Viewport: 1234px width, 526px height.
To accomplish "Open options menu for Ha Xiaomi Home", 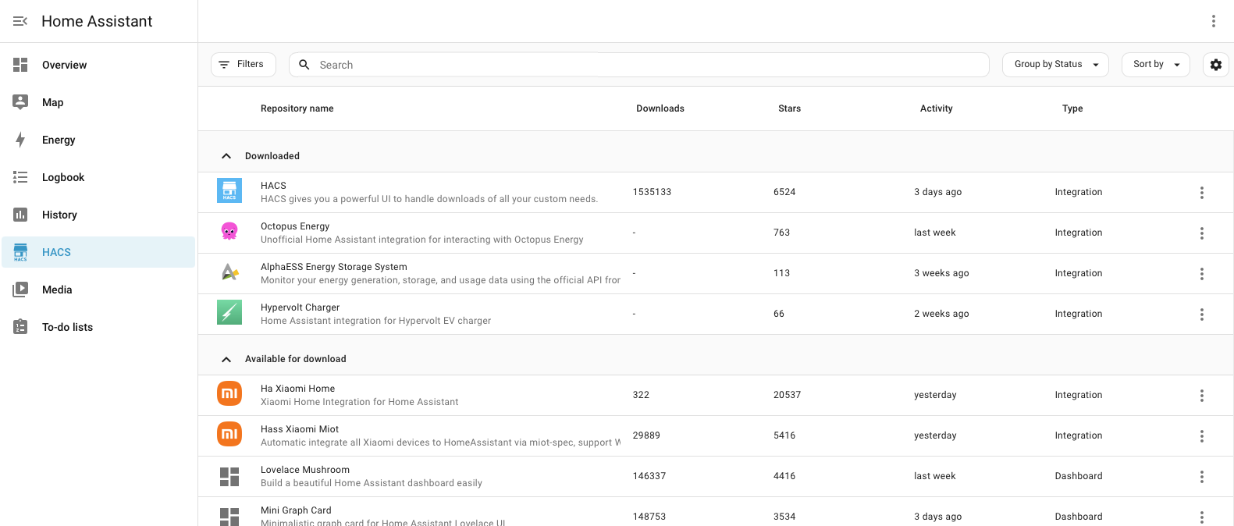I will coord(1202,396).
